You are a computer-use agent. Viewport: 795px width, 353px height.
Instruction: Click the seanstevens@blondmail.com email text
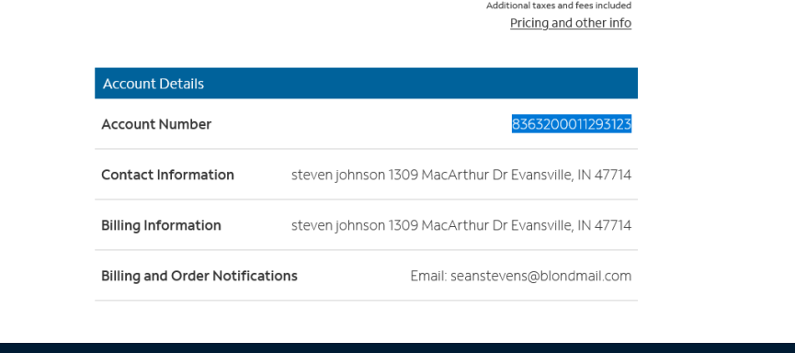coord(541,276)
